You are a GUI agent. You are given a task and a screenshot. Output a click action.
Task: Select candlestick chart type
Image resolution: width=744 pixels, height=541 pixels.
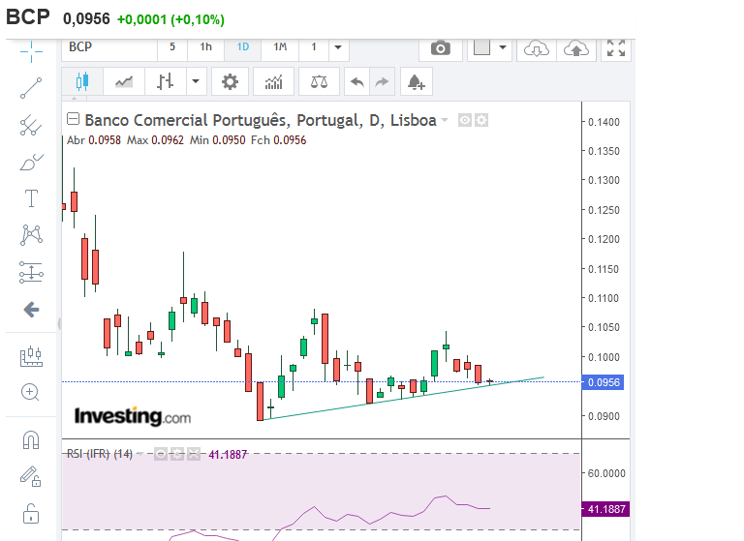point(82,81)
